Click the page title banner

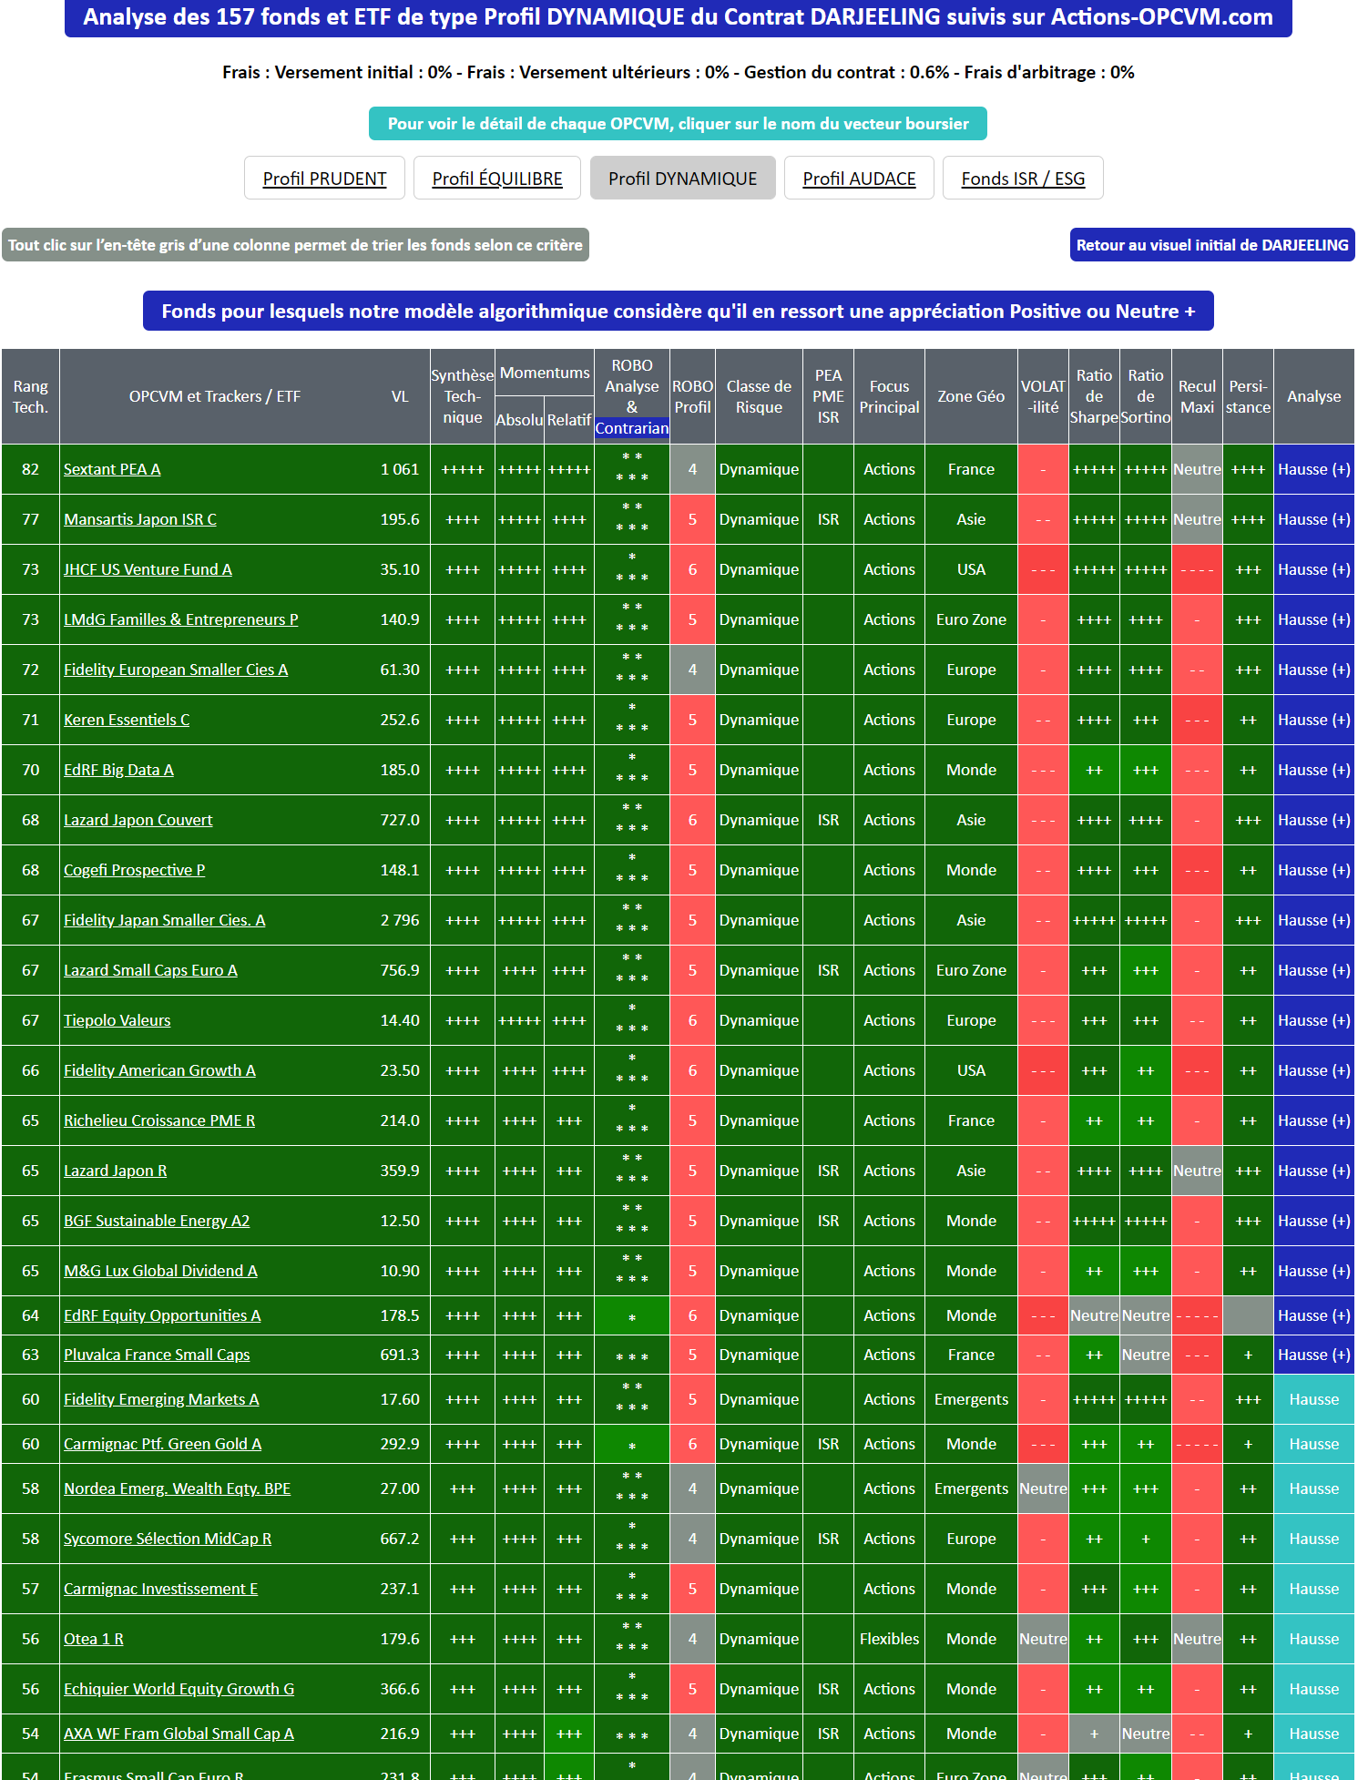click(x=678, y=17)
